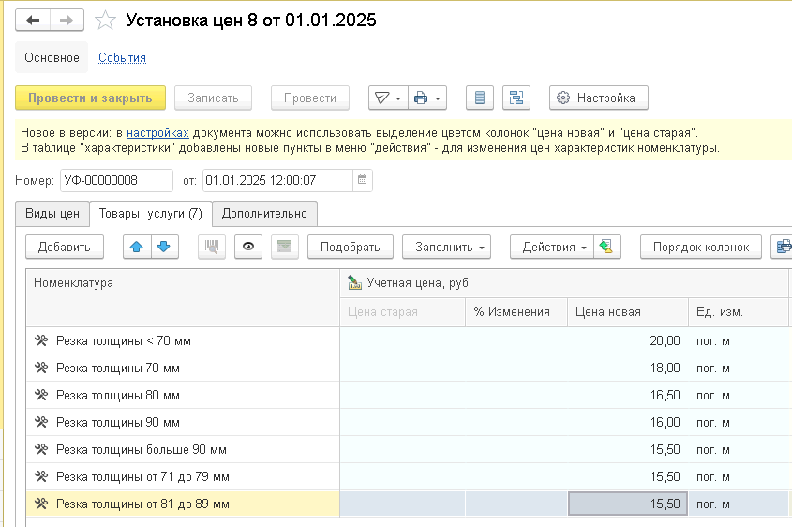The width and height of the screenshot is (792, 527).
Task: Open the print dropdown menu
Action: [x=427, y=98]
